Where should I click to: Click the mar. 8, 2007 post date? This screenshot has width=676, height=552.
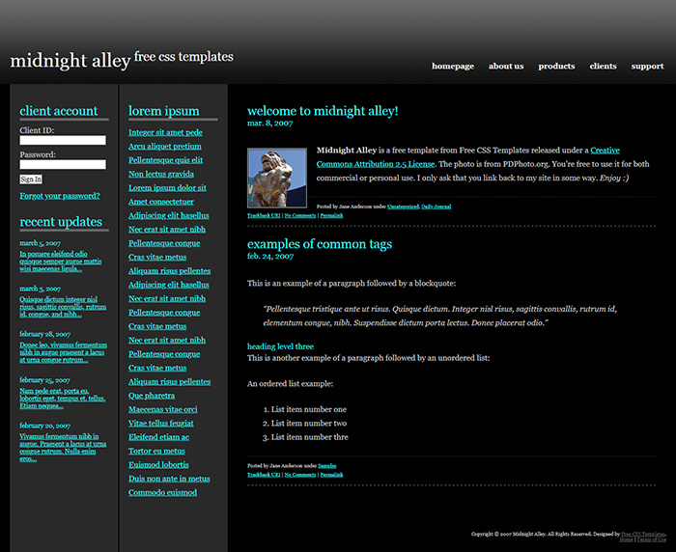269,124
